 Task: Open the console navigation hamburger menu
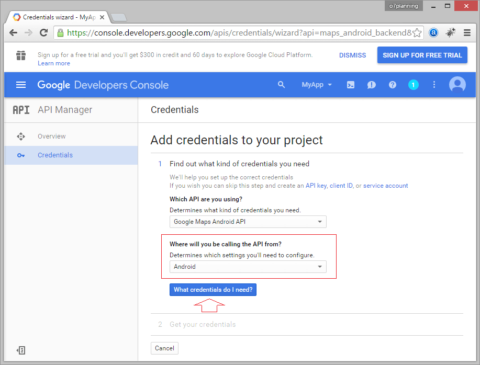pyautogui.click(x=21, y=85)
